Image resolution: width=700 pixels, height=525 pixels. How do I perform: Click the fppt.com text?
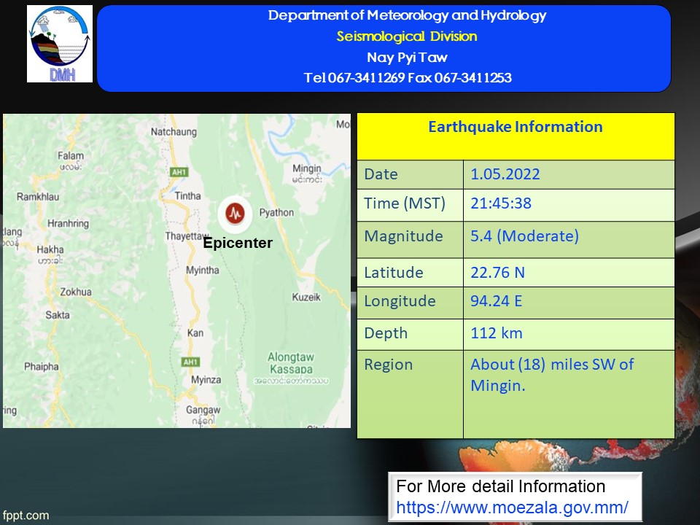click(26, 516)
